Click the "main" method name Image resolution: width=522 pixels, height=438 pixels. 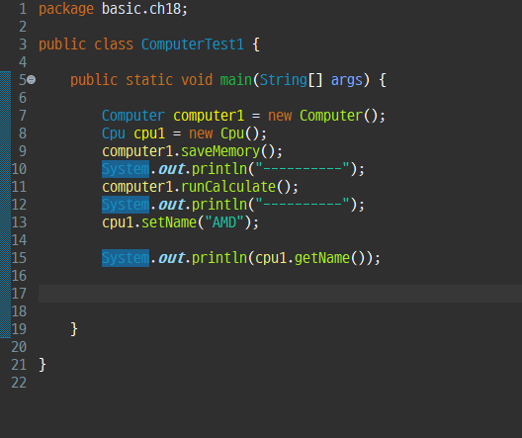point(236,80)
